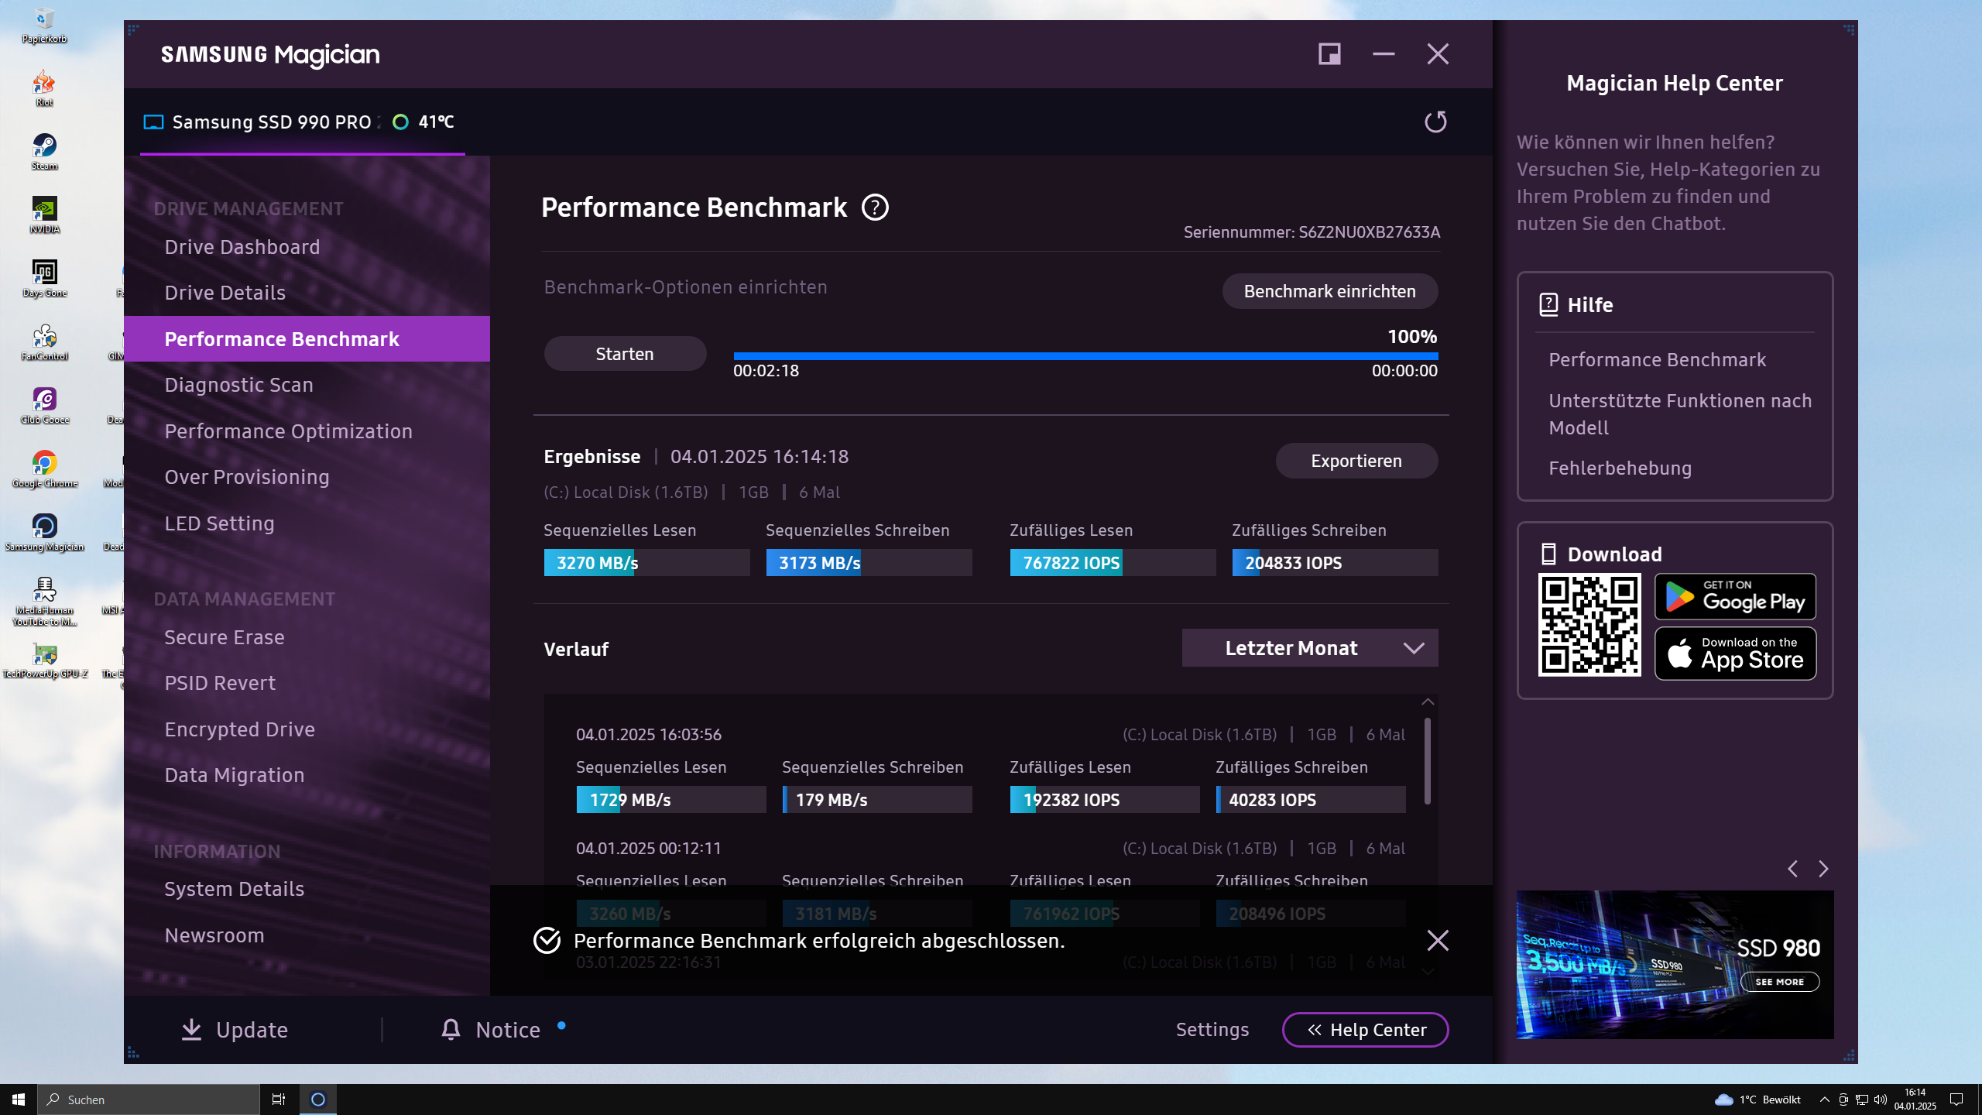The height and width of the screenshot is (1115, 1982).
Task: Export results via the Exportieren button
Action: [1356, 460]
